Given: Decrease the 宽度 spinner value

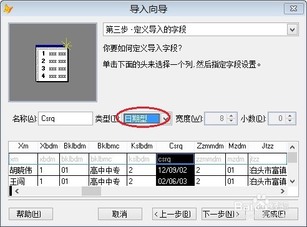Looking at the screenshot, I should [231, 122].
